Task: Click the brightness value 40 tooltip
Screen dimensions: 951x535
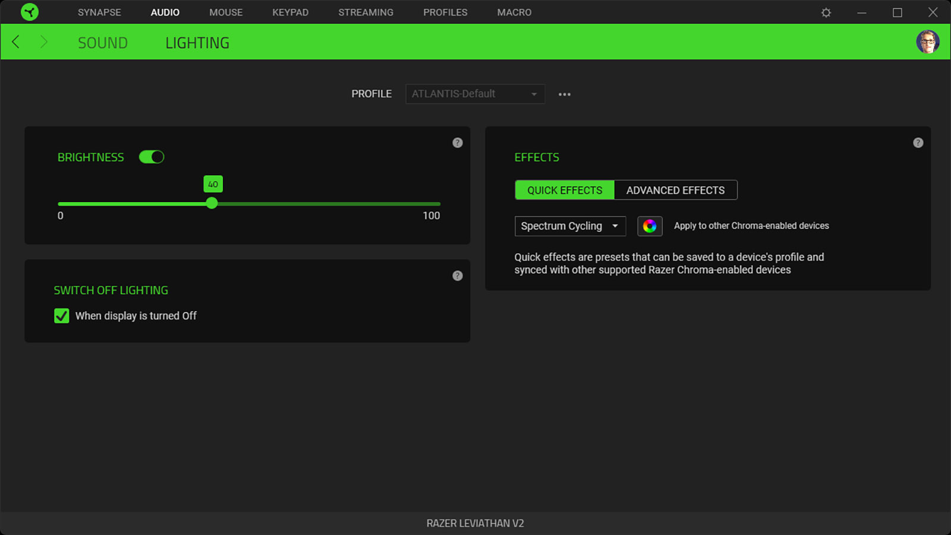Action: point(213,184)
